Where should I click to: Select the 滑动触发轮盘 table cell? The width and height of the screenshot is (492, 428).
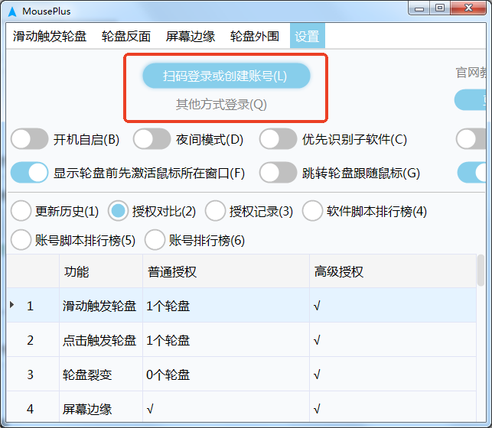101,306
